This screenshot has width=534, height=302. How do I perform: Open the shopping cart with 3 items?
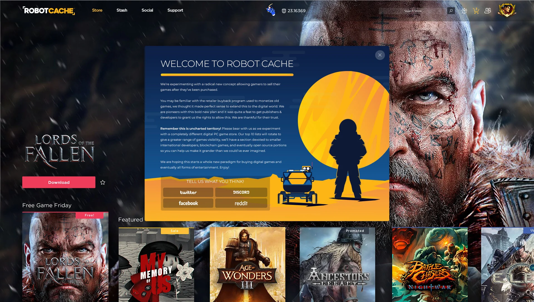point(476,11)
